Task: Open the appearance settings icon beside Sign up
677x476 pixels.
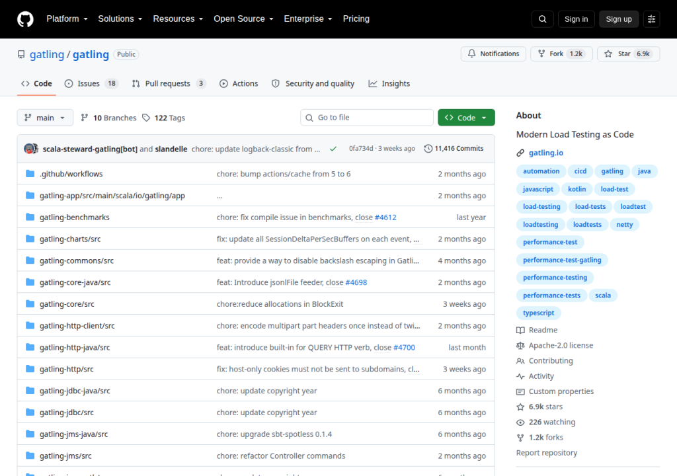Action: click(x=651, y=19)
